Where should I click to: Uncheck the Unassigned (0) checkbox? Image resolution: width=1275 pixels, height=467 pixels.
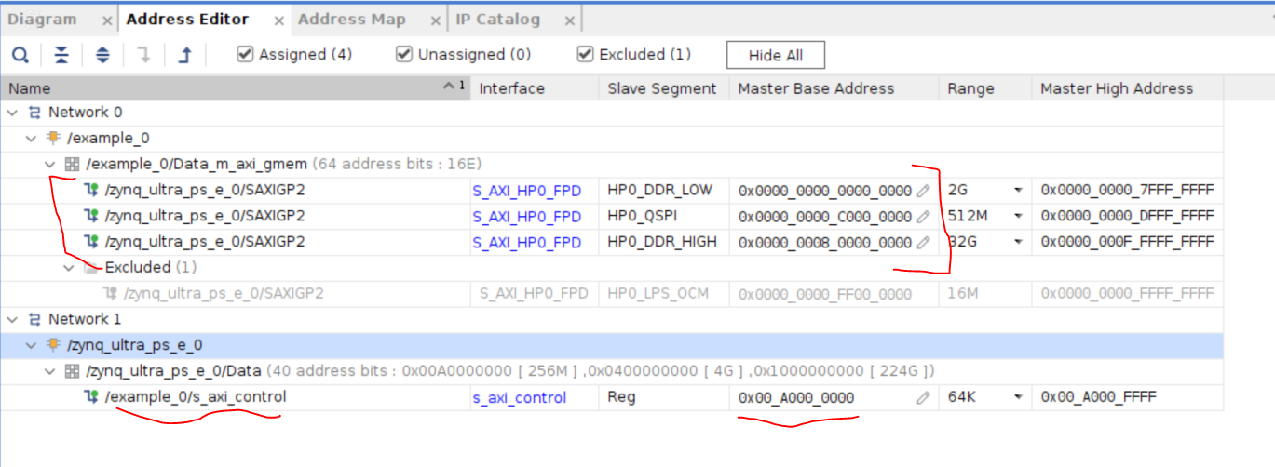pos(404,54)
